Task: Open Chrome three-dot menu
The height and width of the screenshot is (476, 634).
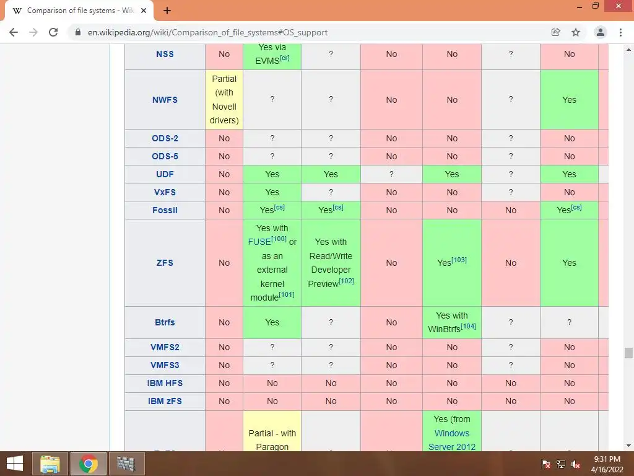Action: (x=620, y=32)
